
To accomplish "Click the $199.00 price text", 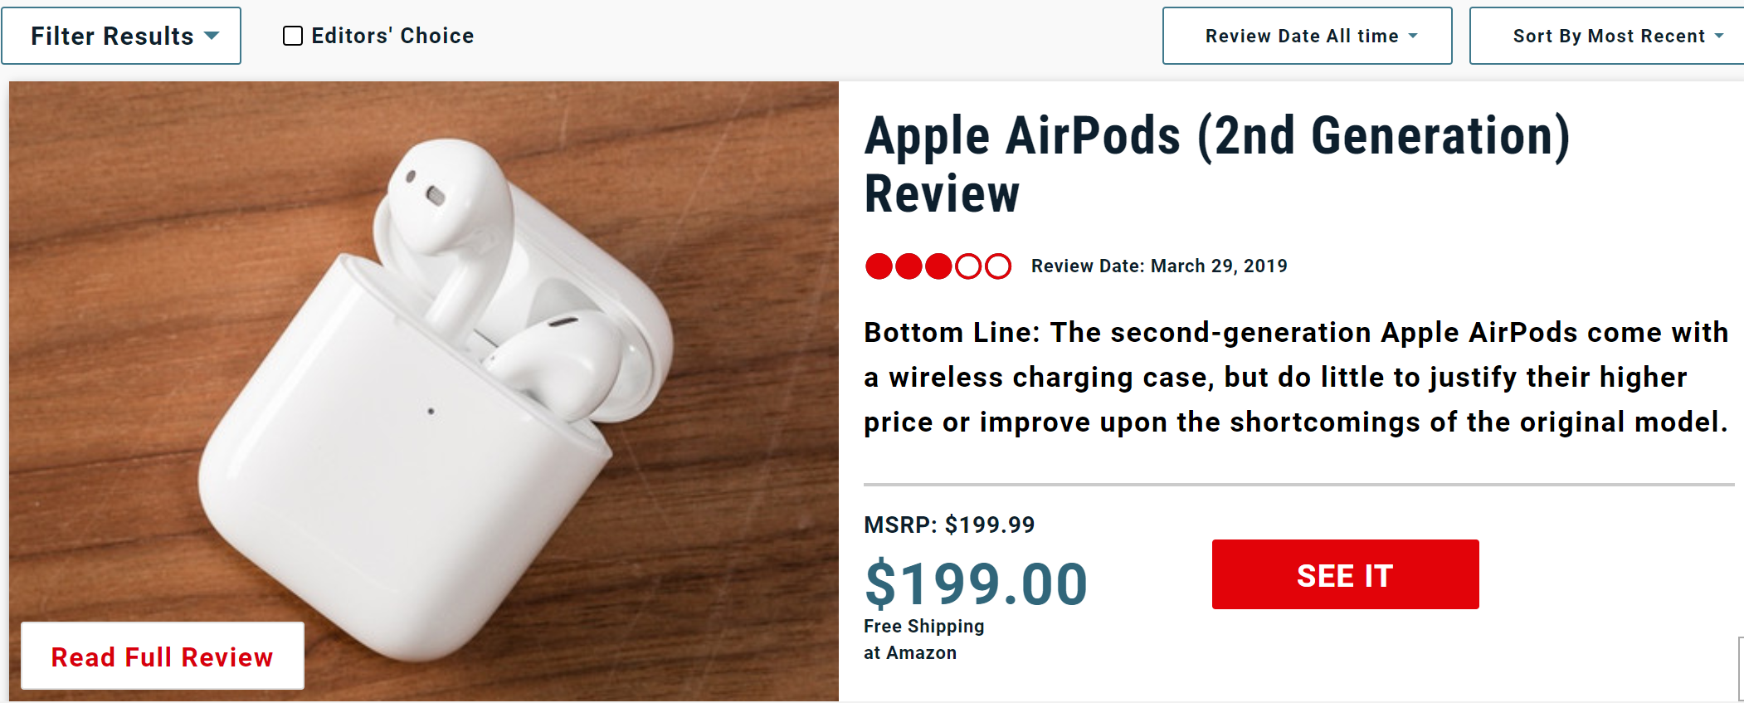I will [x=976, y=583].
